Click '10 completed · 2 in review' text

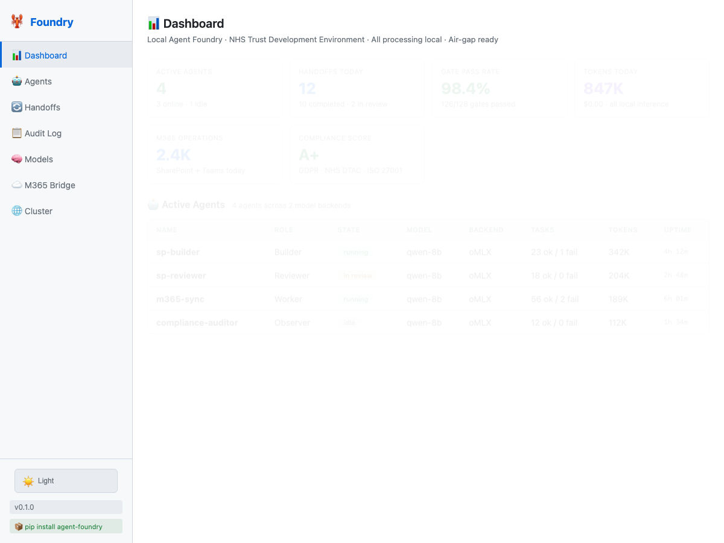click(x=343, y=104)
